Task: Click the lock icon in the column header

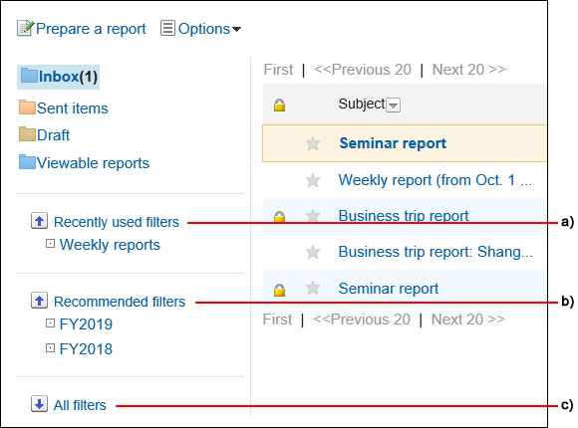Action: pyautogui.click(x=279, y=105)
